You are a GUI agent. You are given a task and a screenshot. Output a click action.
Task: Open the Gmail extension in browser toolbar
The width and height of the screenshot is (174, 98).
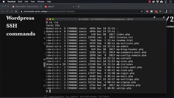coord(147,11)
